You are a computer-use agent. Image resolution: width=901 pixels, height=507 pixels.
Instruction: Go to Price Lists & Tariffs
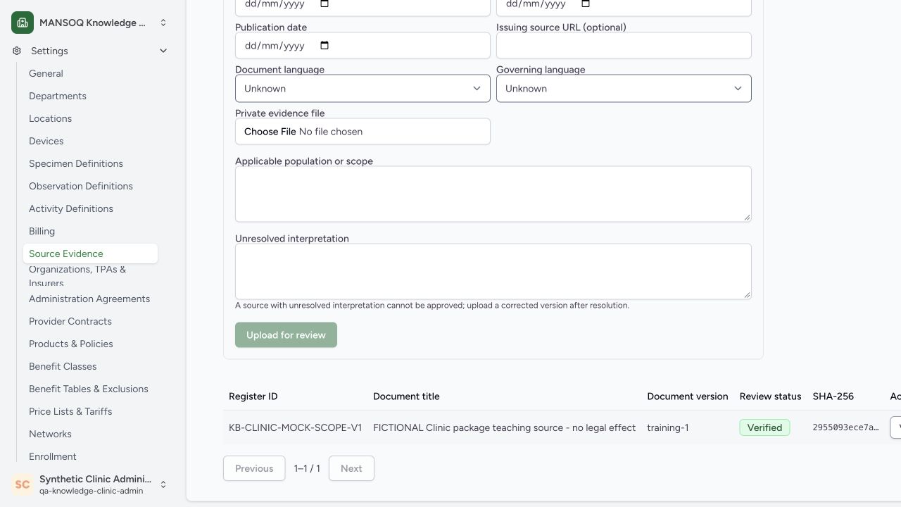(70, 411)
